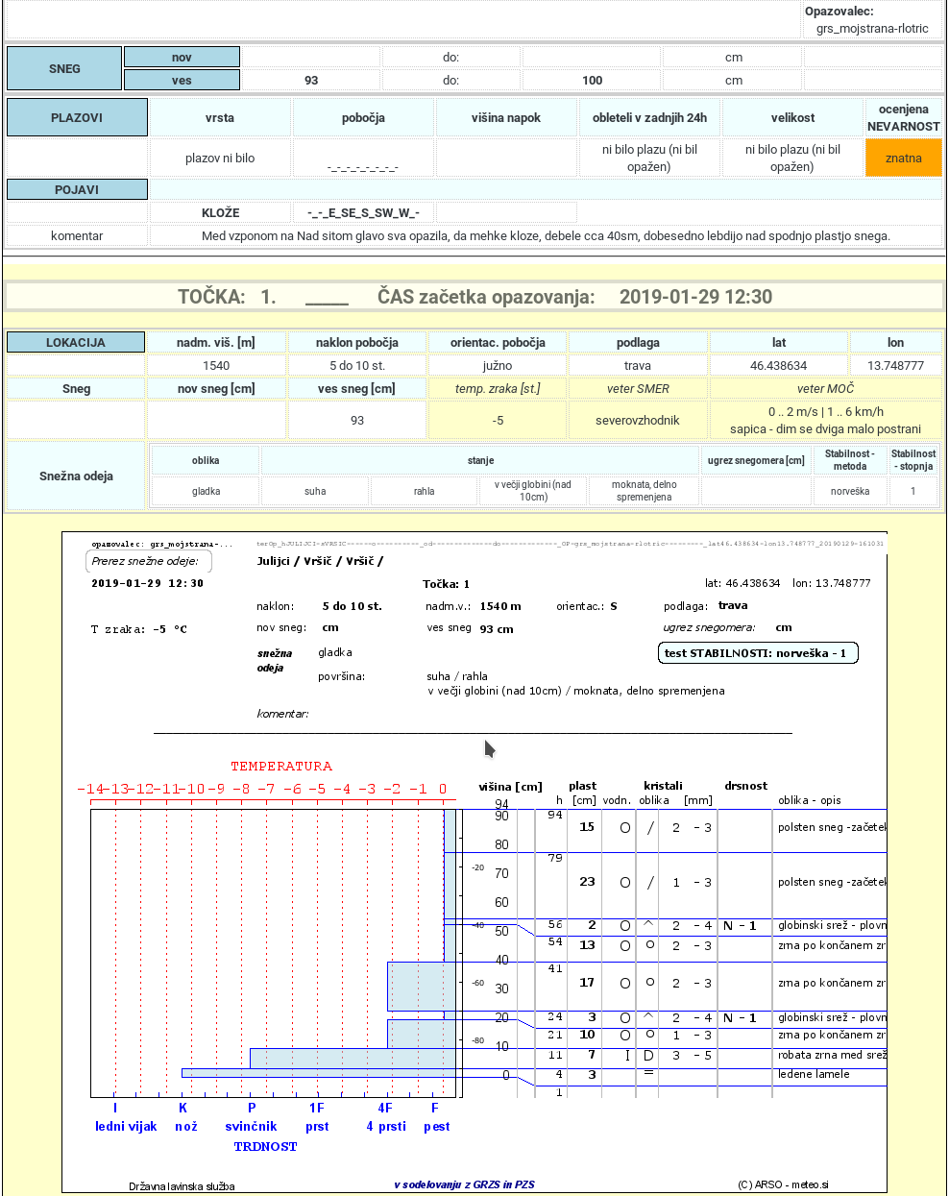949x1196 pixels.
Task: Click the 'ves sneg [cm]' header
Action: 357,388
